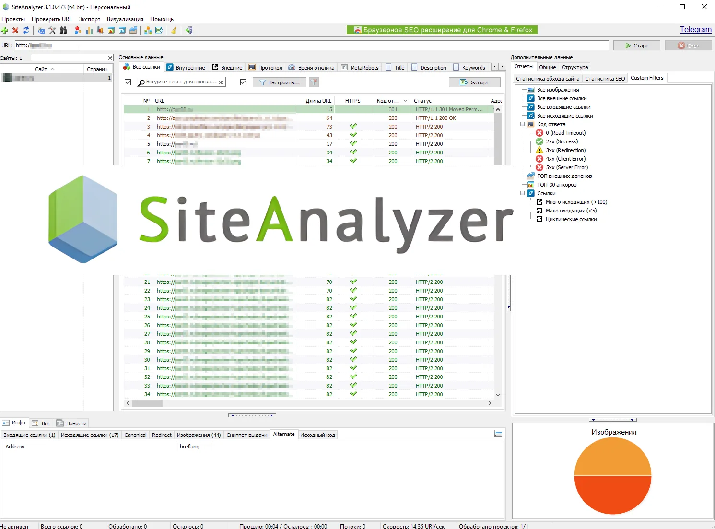Collapse the right panel via the vertical splitter handle

click(508, 306)
